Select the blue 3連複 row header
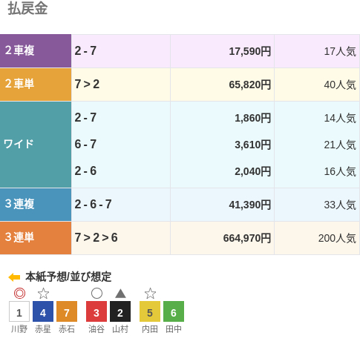360x347 pixels. click(x=36, y=205)
